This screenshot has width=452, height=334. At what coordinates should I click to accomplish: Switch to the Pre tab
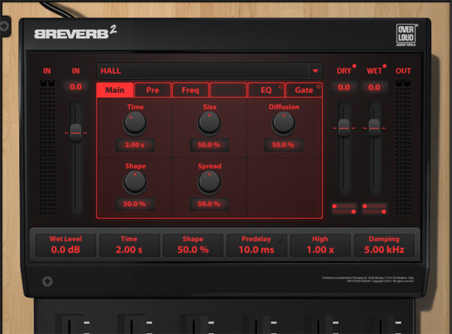tap(153, 90)
